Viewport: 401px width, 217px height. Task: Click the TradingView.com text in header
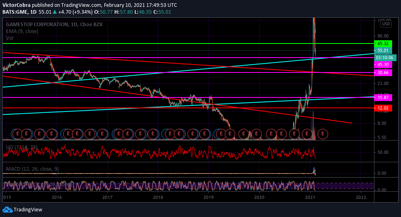tap(82, 5)
